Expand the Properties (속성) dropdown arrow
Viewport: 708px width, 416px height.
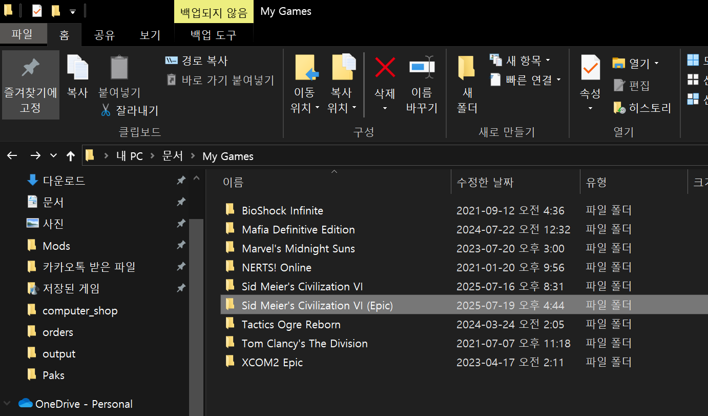[590, 108]
